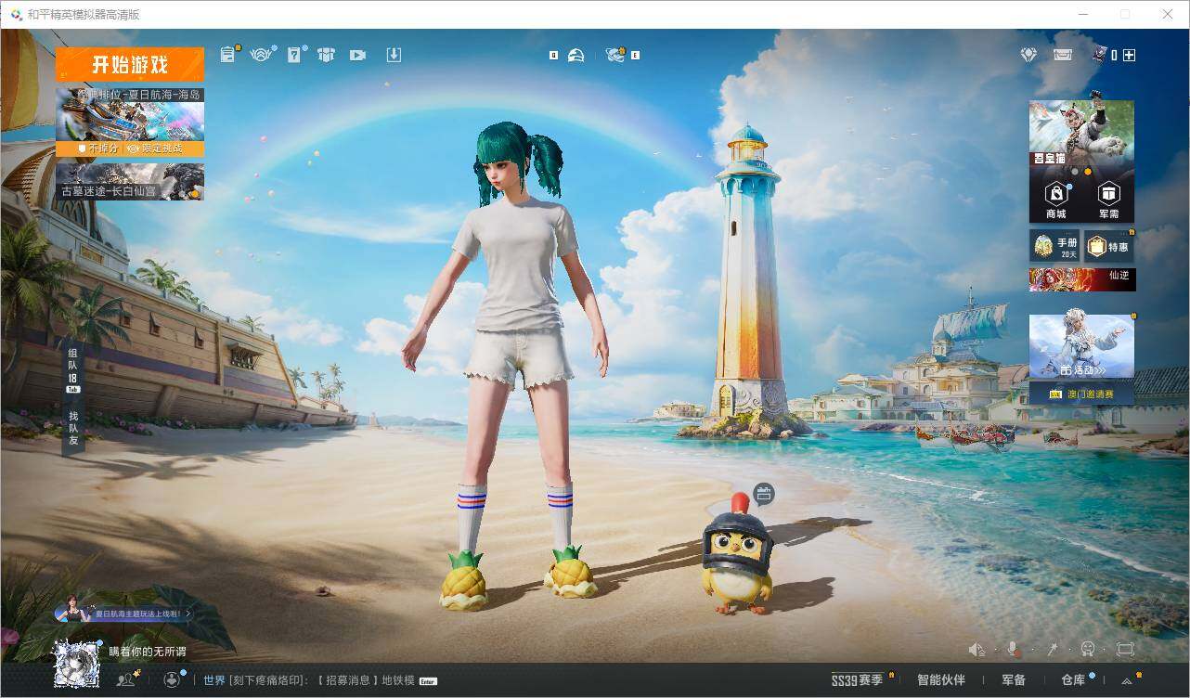Open the 手册 handbook button
This screenshot has width=1190, height=698.
click(1055, 246)
